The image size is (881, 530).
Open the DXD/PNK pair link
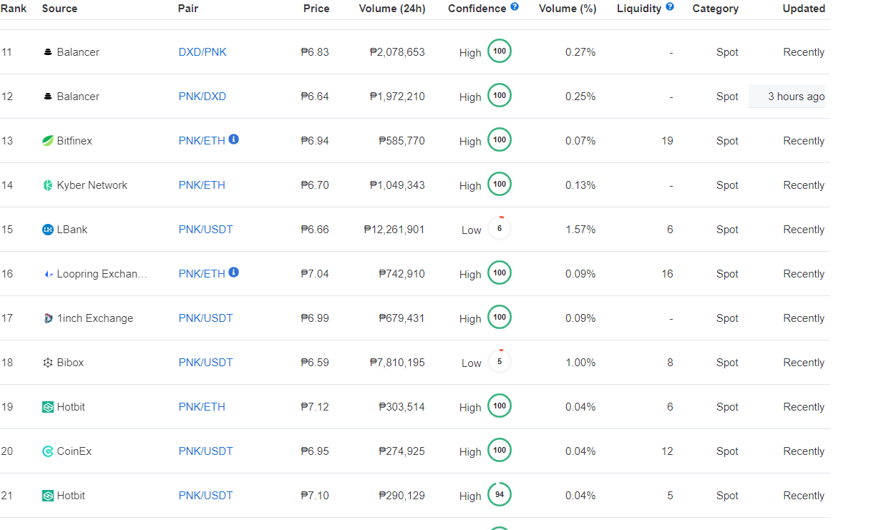pos(203,52)
